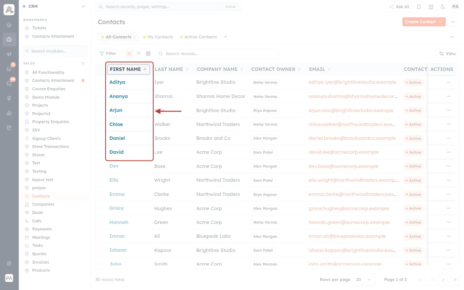This screenshot has width=464, height=290.
Task: Open Companies module in sidebar
Action: tap(43, 204)
